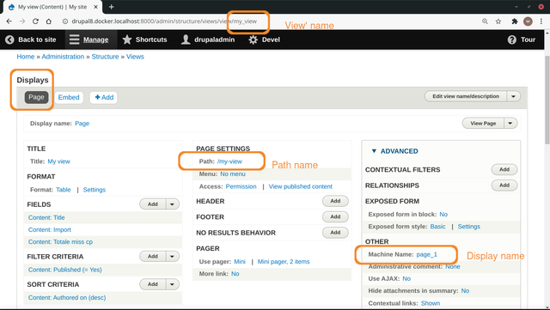Expand the Fields Add dropdown arrow
Screen dimensions: 550x310
pos(172,204)
